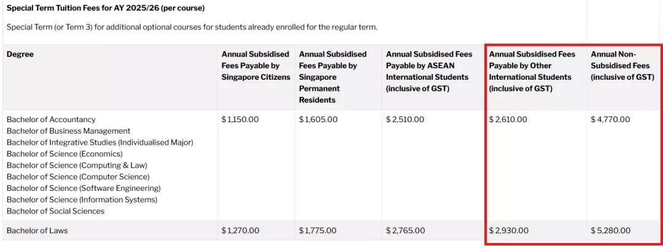Click the $2,610.00 fee cell

click(508, 120)
